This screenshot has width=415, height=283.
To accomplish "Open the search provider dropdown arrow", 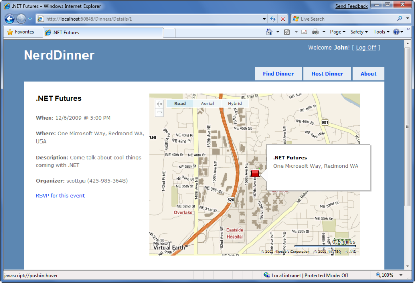I will 408,19.
